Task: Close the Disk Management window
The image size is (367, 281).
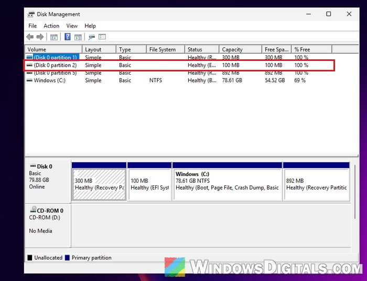Action: [x=349, y=14]
